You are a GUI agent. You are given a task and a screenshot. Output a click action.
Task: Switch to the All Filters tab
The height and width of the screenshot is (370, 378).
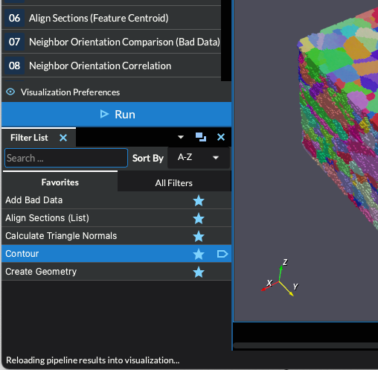point(174,183)
